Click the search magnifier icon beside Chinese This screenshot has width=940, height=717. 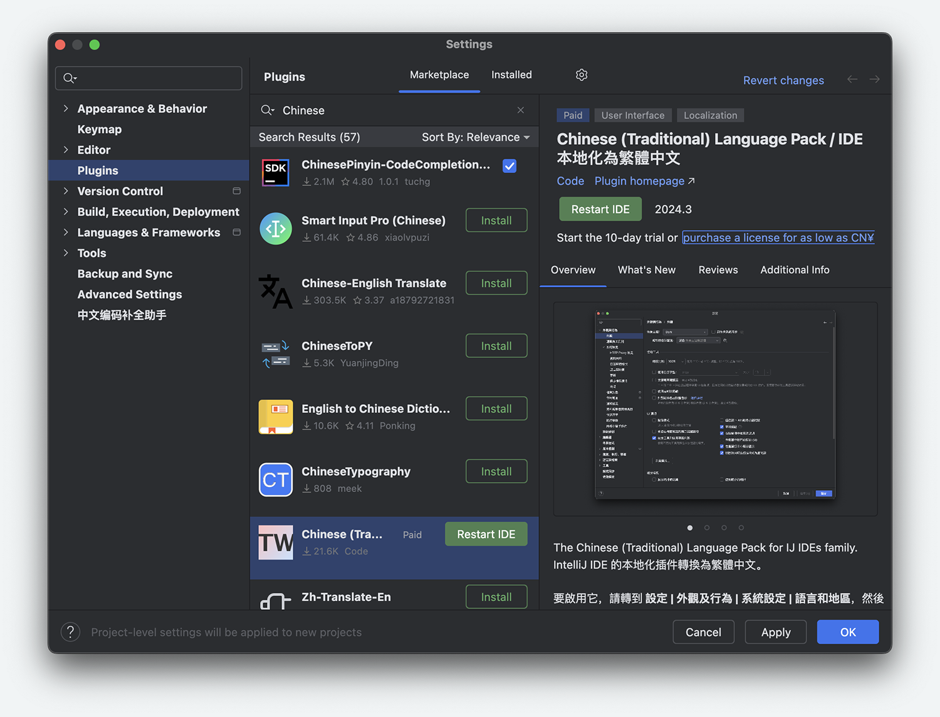click(268, 110)
